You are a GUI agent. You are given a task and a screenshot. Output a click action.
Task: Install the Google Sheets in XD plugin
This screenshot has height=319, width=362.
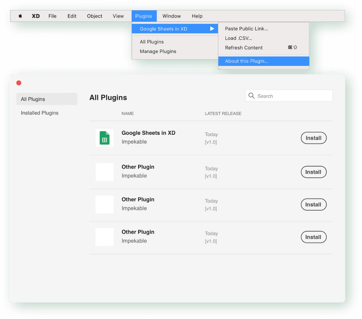[314, 138]
